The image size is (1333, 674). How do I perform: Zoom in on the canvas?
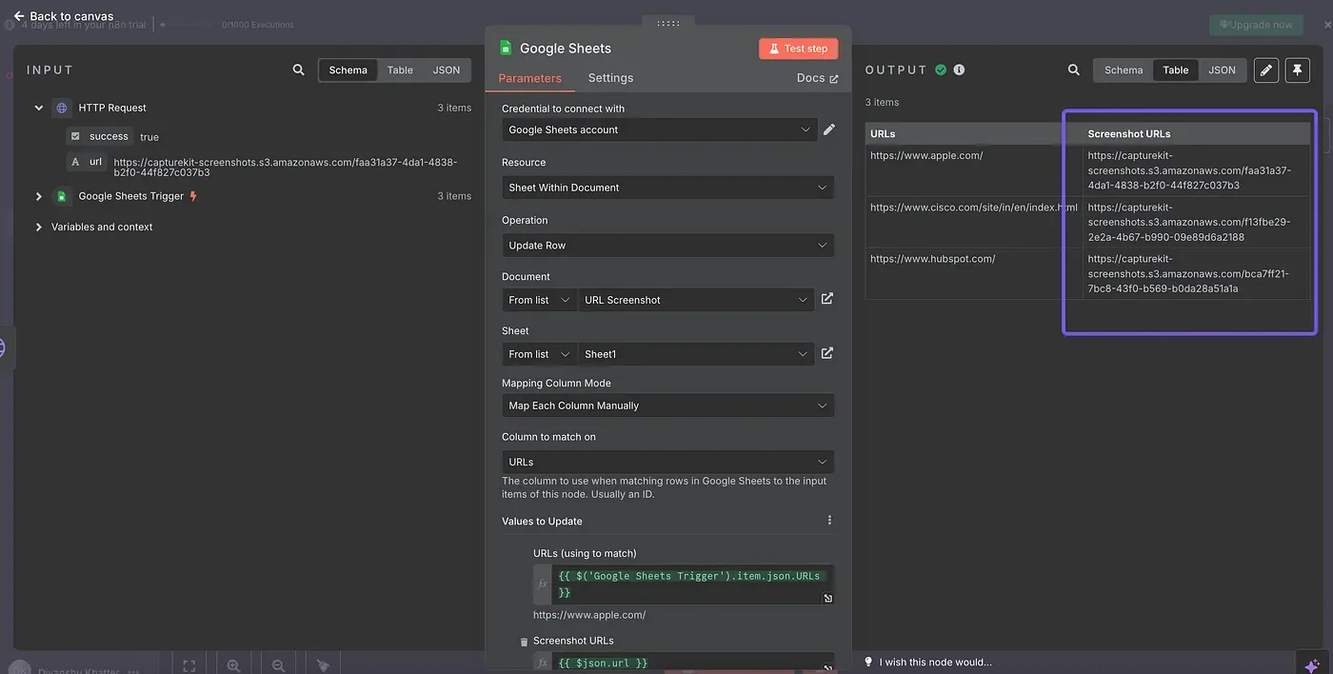pos(232,665)
